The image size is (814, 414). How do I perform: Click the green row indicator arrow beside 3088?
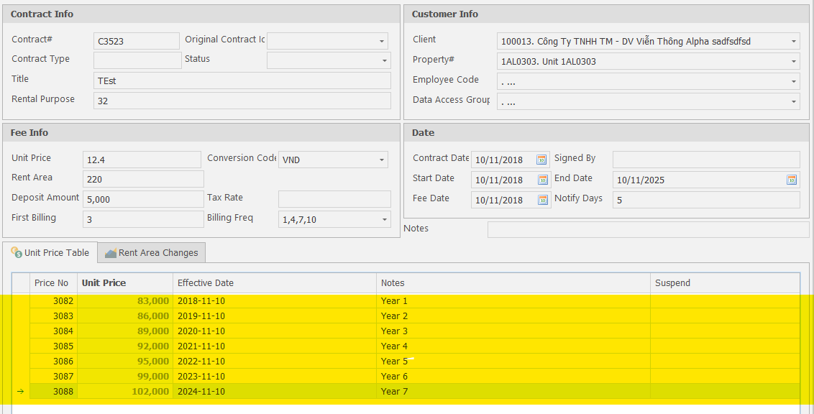22,391
